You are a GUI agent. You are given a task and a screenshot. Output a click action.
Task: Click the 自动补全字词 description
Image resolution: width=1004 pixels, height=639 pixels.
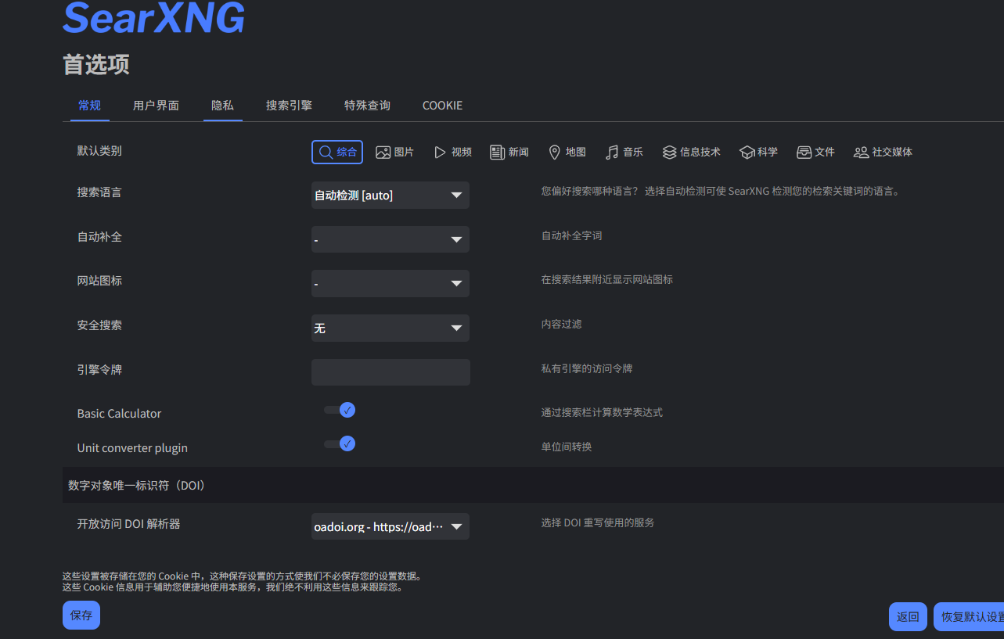pos(572,235)
